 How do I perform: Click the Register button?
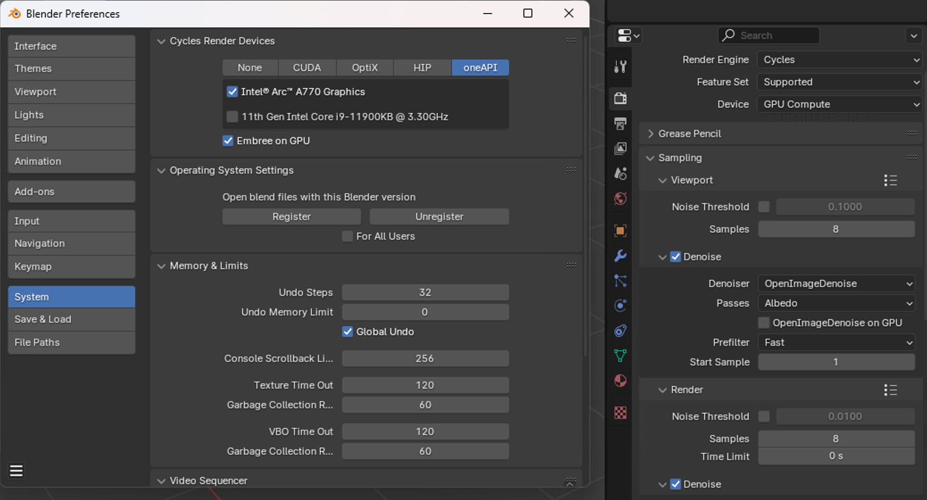click(291, 217)
